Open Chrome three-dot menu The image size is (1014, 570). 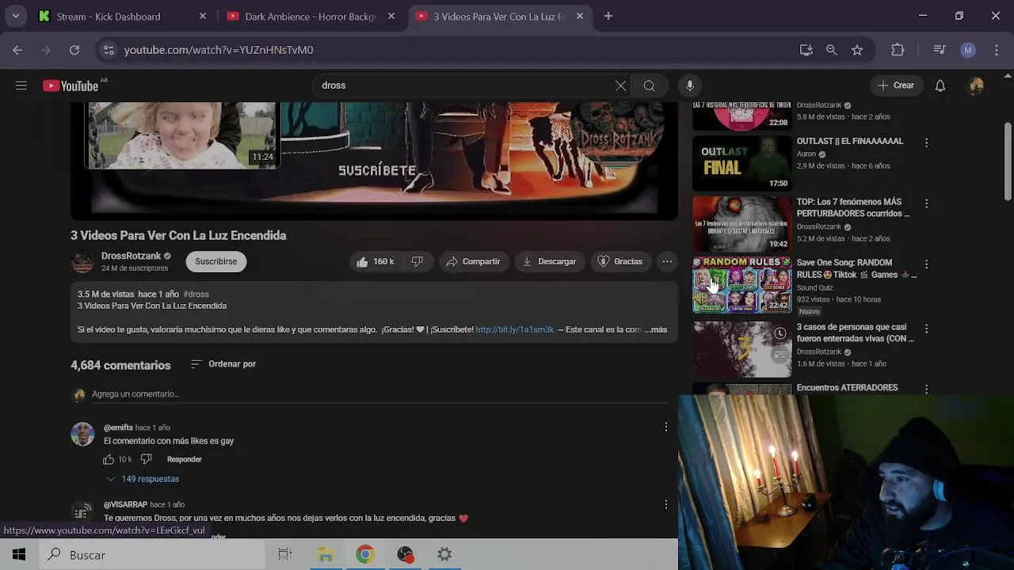tap(997, 50)
